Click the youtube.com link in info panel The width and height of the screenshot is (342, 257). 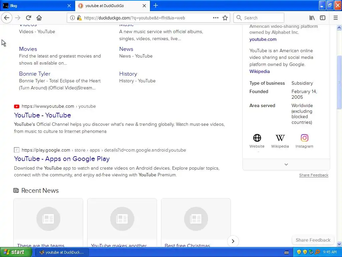(263, 39)
